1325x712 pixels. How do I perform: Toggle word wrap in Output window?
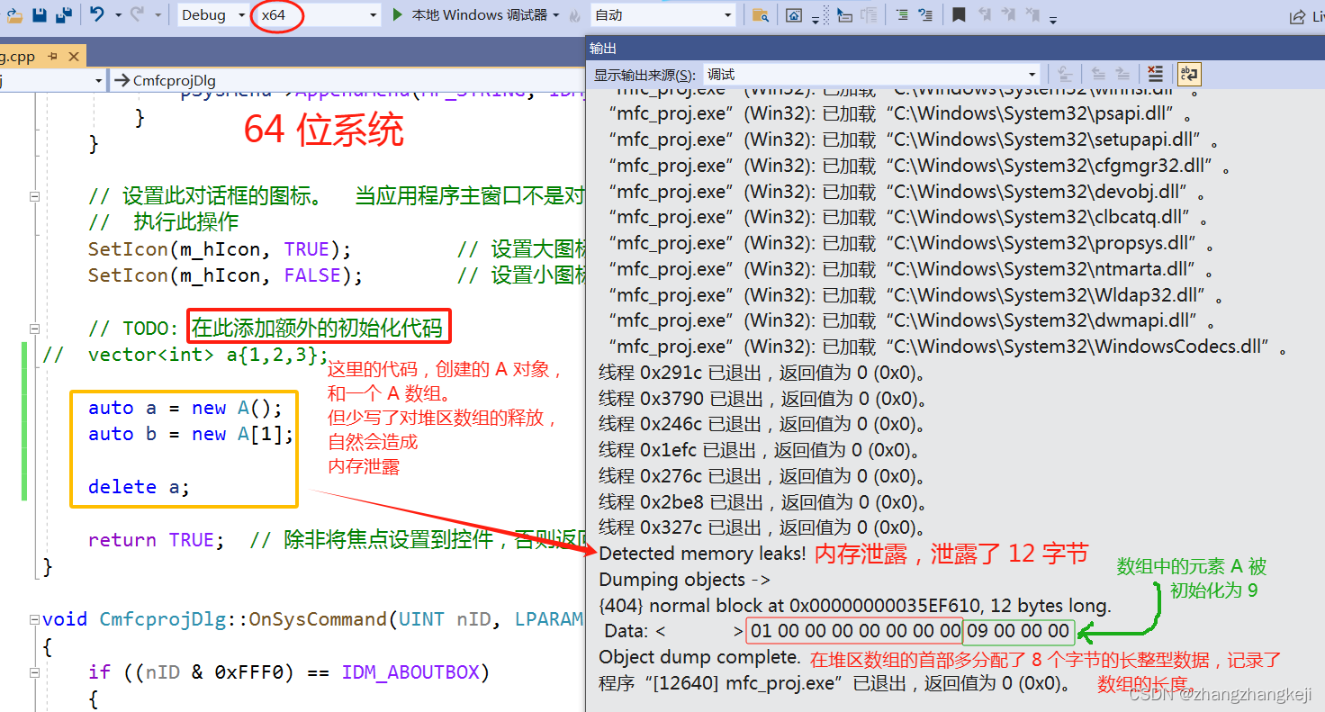click(1189, 75)
